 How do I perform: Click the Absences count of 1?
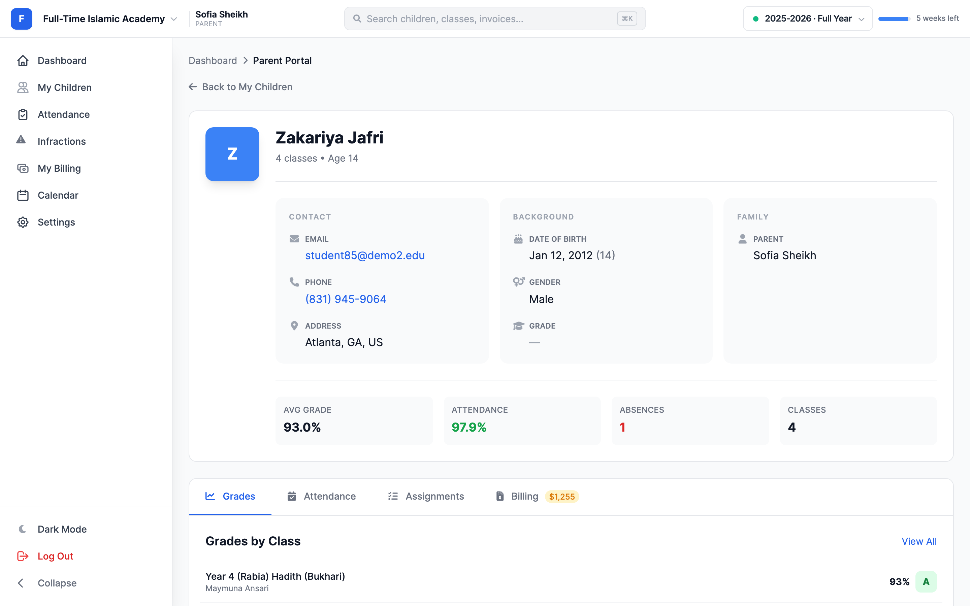coord(622,427)
